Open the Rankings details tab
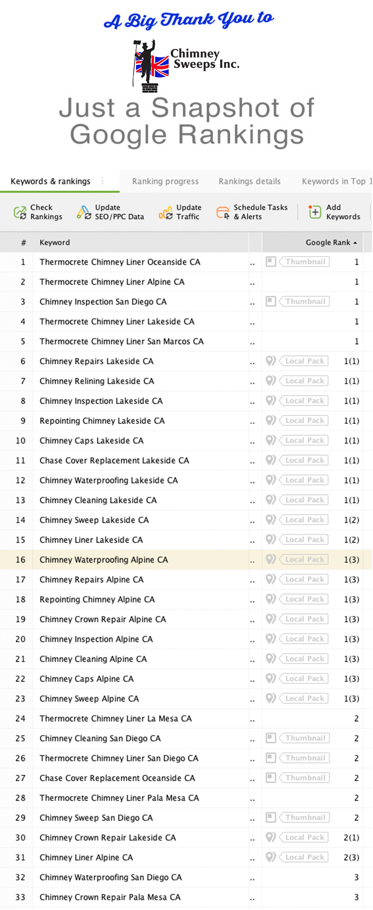Screen dimensions: 373x910 (250, 181)
